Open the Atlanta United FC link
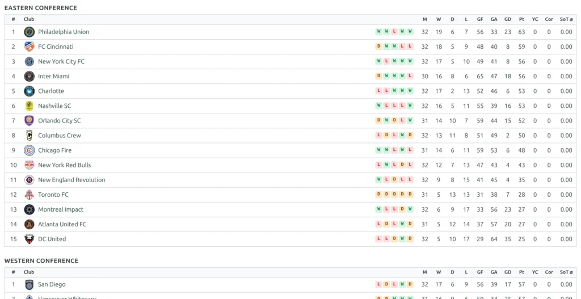 tap(62, 225)
